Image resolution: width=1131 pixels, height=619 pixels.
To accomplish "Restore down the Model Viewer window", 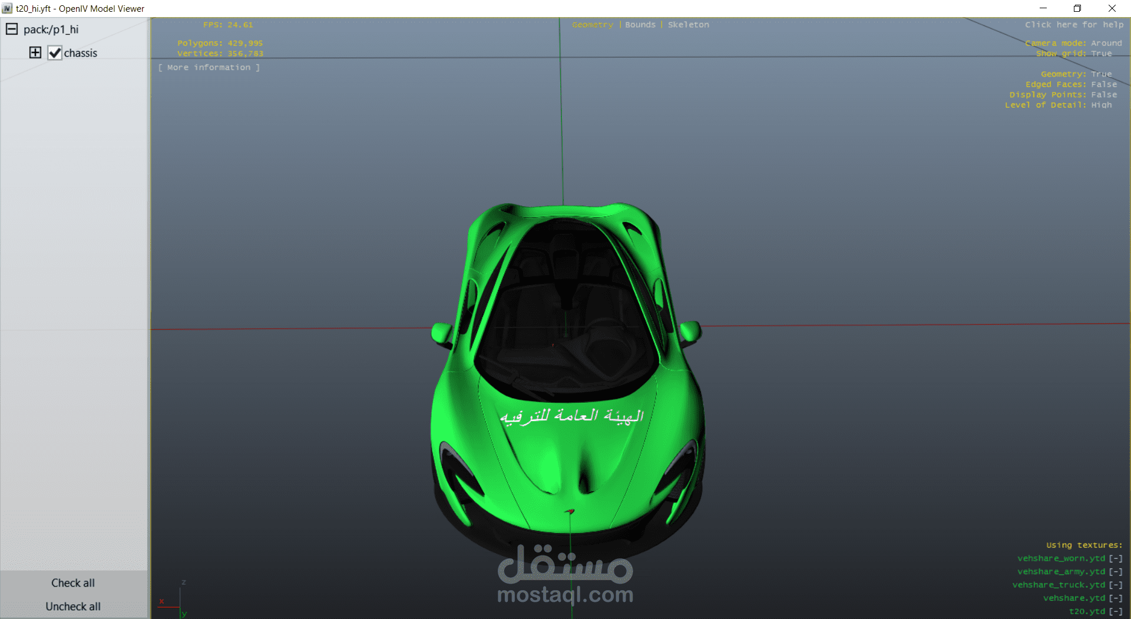I will pos(1077,8).
